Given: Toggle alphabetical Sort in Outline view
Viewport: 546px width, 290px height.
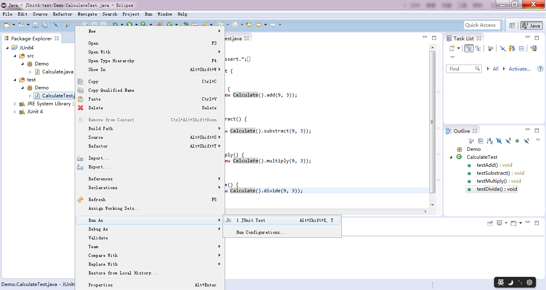Looking at the screenshot, I should click(490, 141).
